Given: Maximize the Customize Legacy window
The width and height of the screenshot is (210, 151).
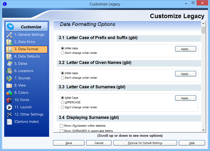Looking at the screenshot, I should (193, 3).
